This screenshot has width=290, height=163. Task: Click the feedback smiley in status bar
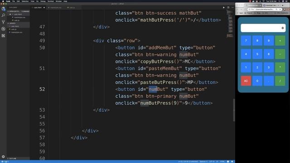pyautogui.click(x=228, y=162)
